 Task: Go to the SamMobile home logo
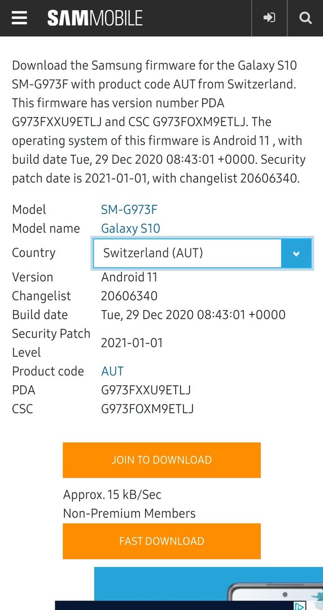point(95,18)
